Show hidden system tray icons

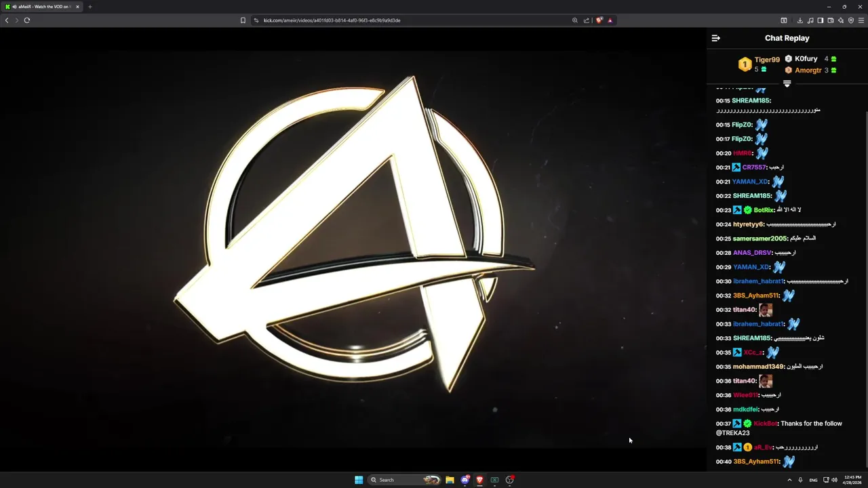(x=789, y=480)
